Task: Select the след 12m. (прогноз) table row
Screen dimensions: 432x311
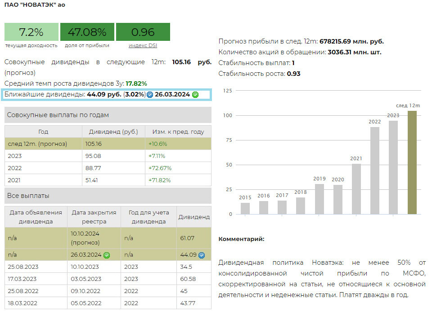Action: [108, 144]
